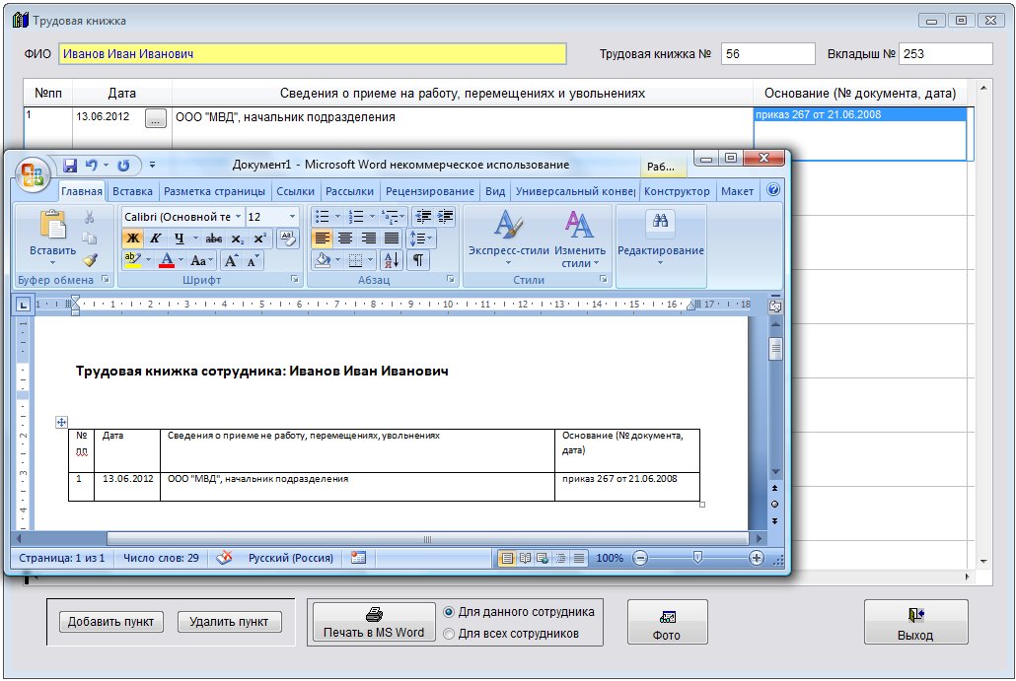
Task: Shrink font size with smaller A icon
Action: (x=253, y=260)
